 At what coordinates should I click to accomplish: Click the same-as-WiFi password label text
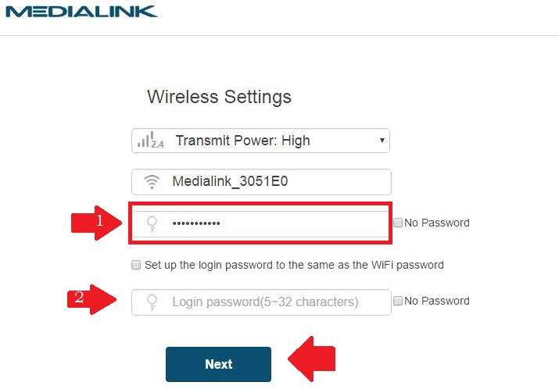(294, 265)
